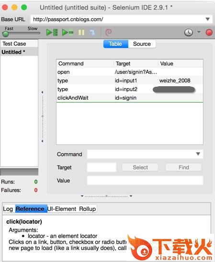Click the Value column header
Viewport: 215px width, 262px height.
click(181, 64)
